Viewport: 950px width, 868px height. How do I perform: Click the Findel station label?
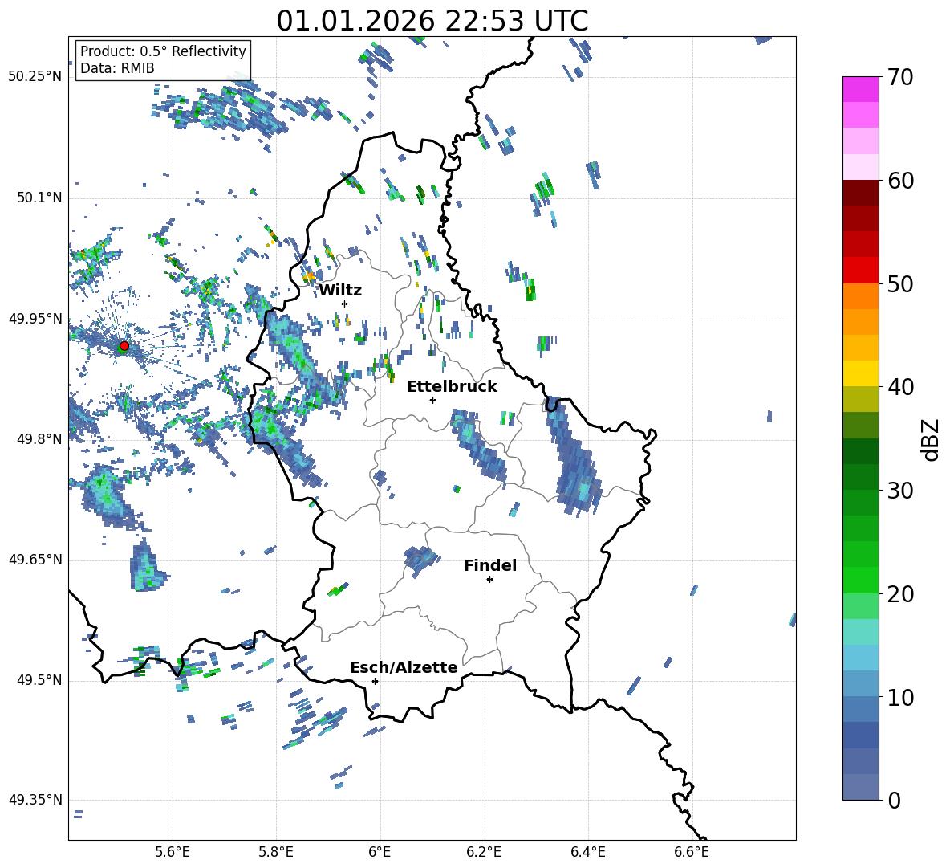[490, 565]
